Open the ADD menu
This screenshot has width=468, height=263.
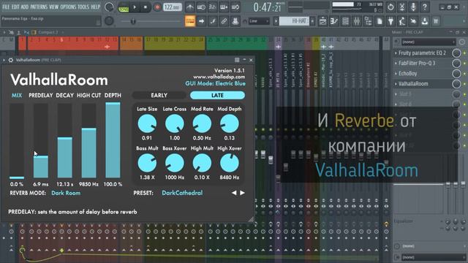coord(24,7)
